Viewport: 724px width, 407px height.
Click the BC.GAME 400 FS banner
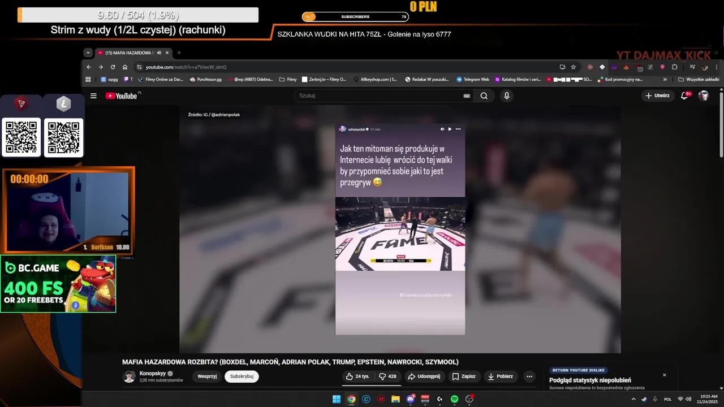[58, 284]
